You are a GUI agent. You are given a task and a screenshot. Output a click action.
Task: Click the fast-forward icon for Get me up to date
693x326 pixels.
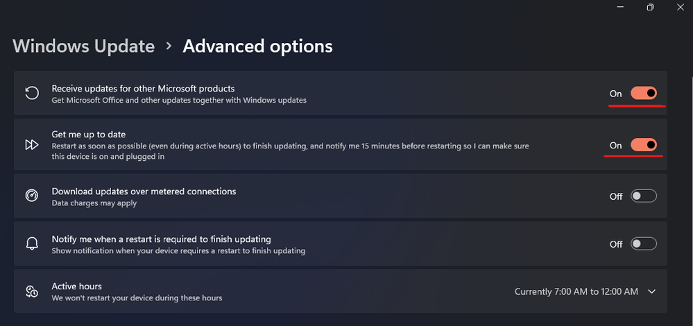click(x=31, y=145)
